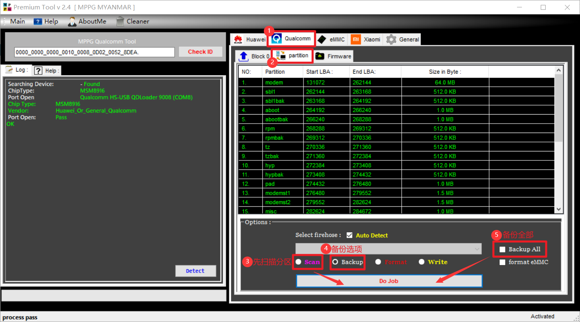This screenshot has height=322, width=580.
Task: Open the General gear tab
Action: click(403, 39)
